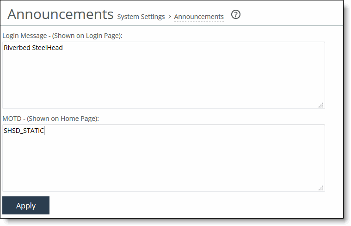Image resolution: width=351 pixels, height=226 pixels.
Task: Open the Announcements breadcrumb link
Action: [x=199, y=17]
